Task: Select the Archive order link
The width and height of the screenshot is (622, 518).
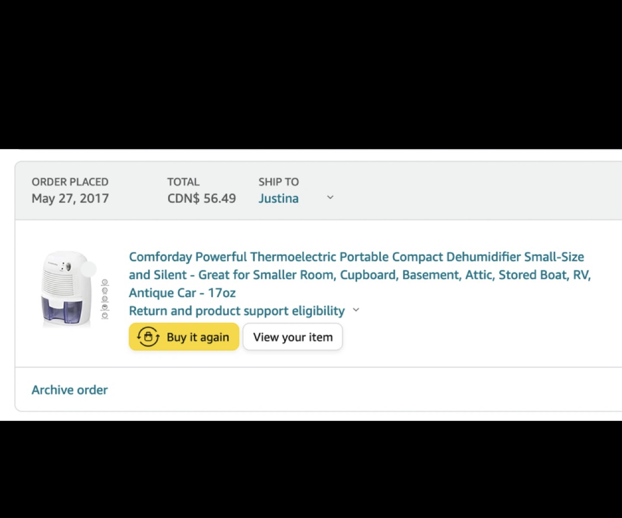Action: click(70, 390)
